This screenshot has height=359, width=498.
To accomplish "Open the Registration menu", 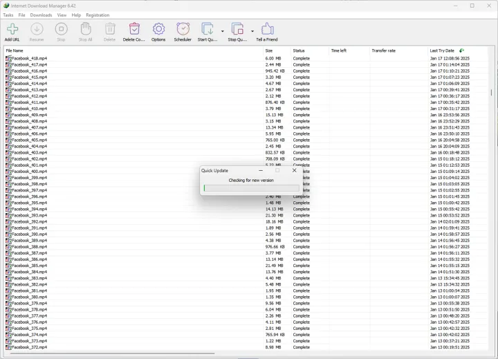I will pos(98,15).
